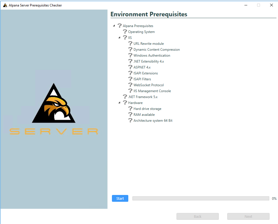The height and width of the screenshot is (224, 278).
Task: Click the Environment Prerequisites heading
Action: (x=149, y=14)
